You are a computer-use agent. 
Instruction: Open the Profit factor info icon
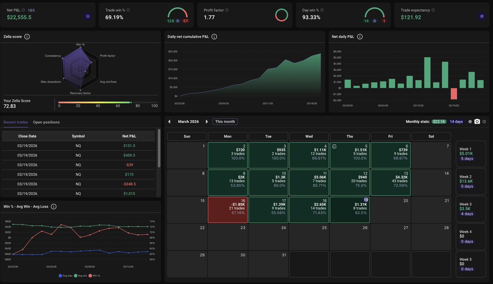tap(227, 10)
